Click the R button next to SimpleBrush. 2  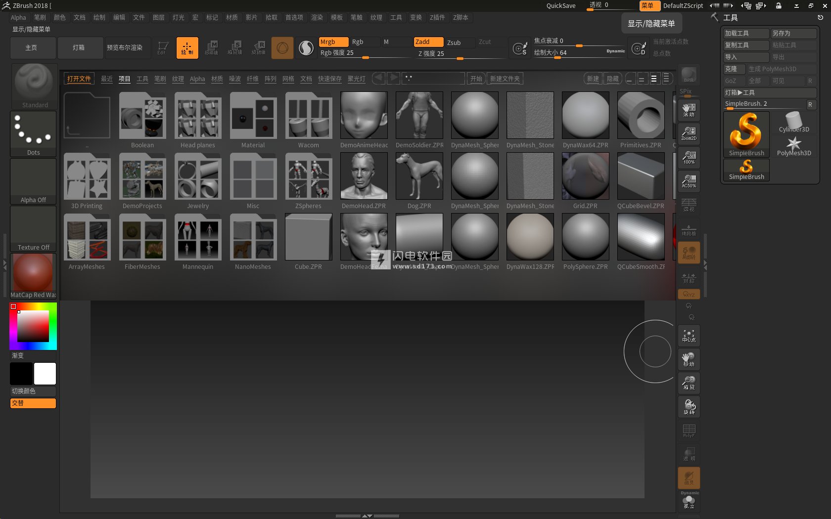click(x=810, y=104)
